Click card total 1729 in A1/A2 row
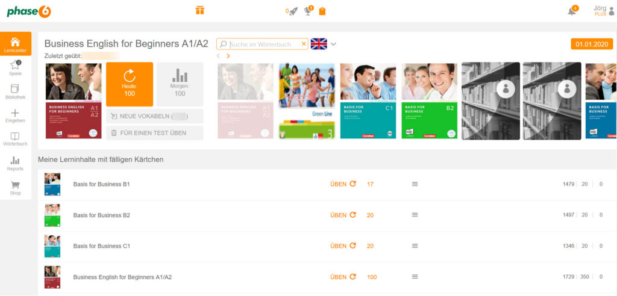 coord(569,277)
